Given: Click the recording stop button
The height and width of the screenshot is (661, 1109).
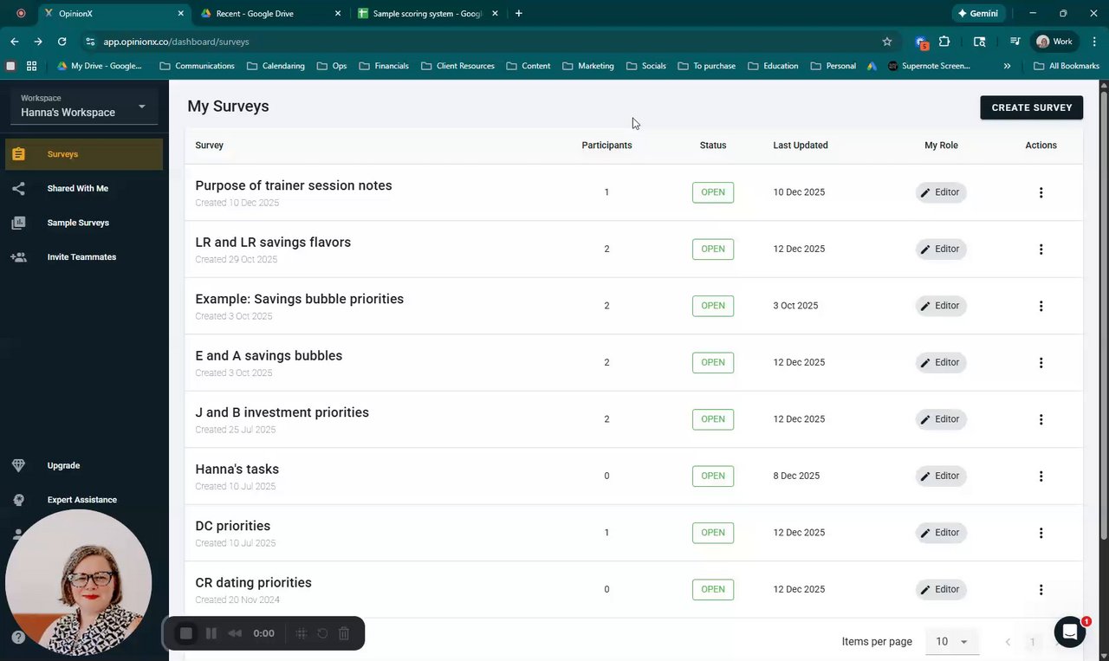Looking at the screenshot, I should point(185,633).
